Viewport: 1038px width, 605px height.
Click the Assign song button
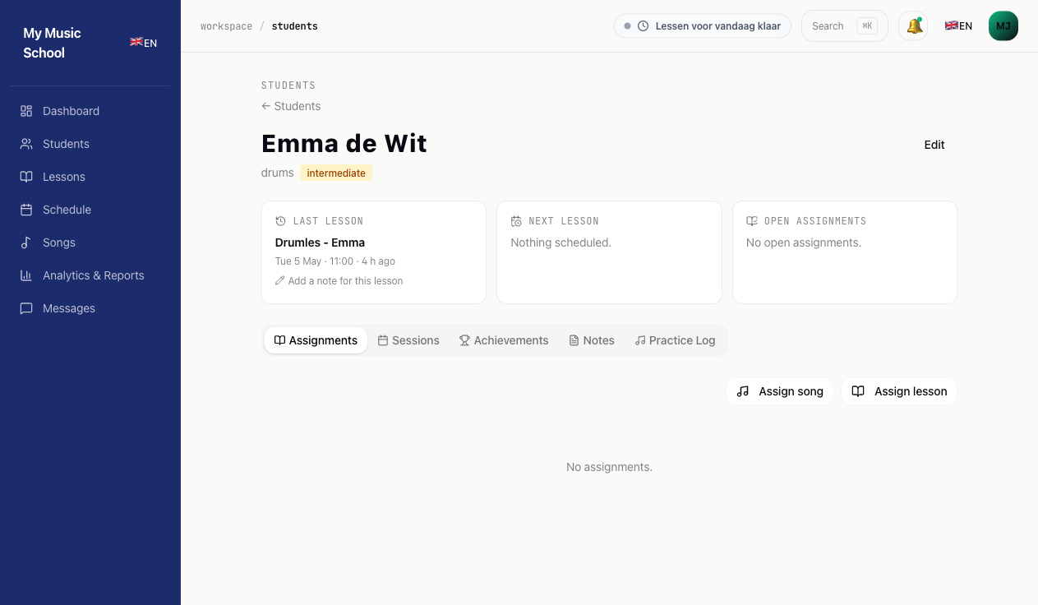(780, 391)
